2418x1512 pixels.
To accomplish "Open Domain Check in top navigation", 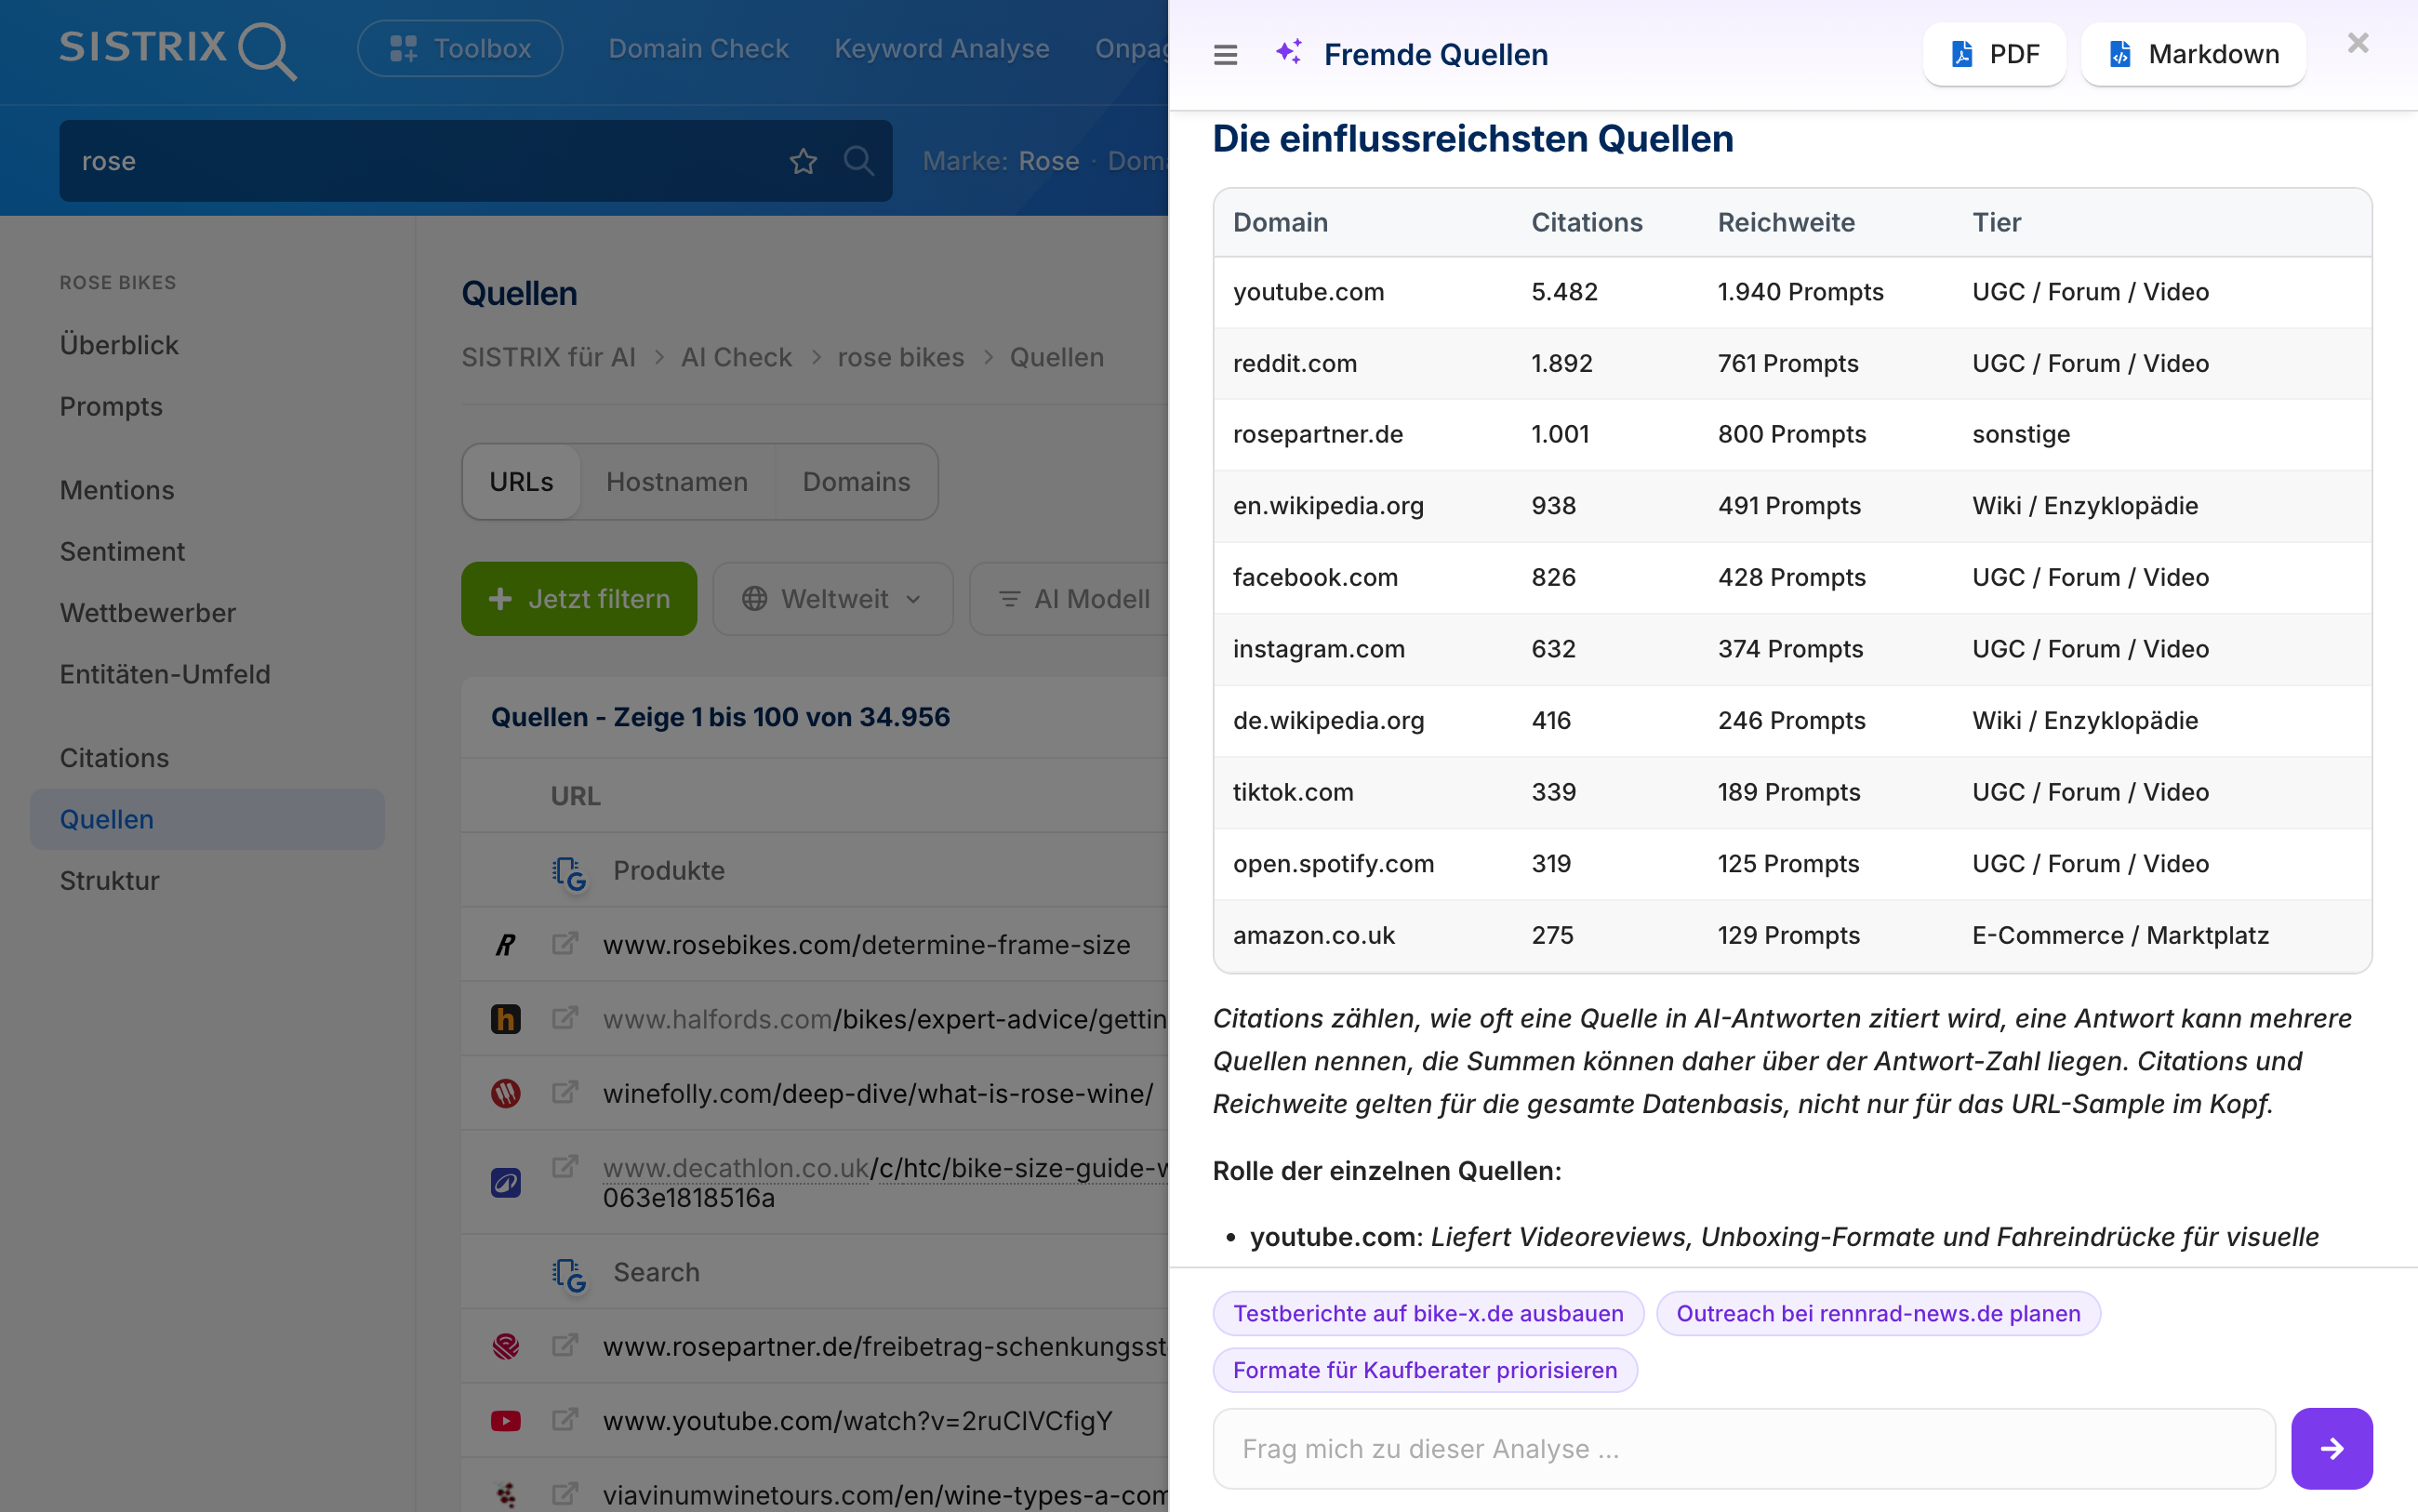I will (698, 48).
